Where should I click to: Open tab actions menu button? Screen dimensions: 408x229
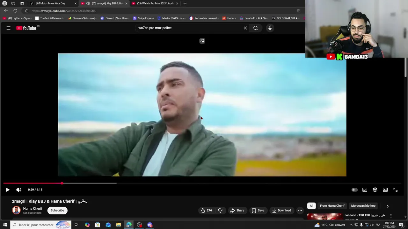(x=22, y=3)
